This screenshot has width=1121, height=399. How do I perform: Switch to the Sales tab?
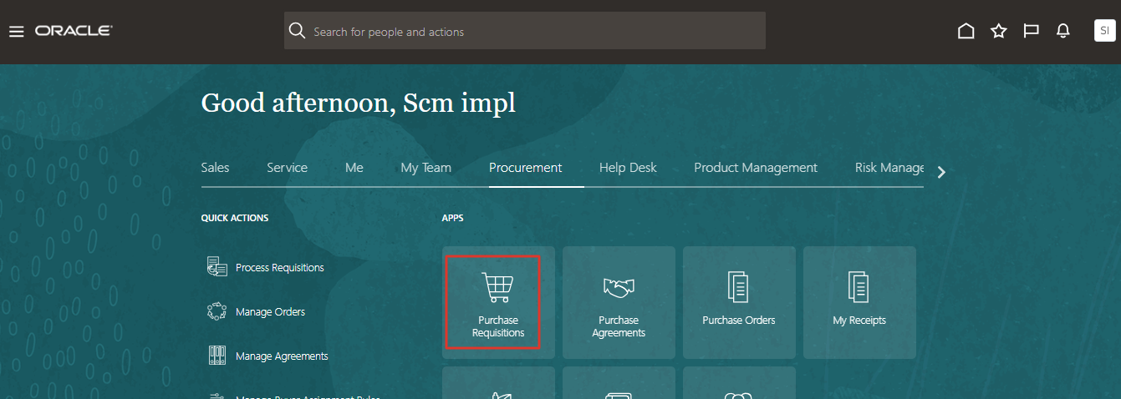(215, 168)
